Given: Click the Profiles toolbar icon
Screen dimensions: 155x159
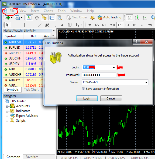Looking at the screenshot, I should [18, 18].
